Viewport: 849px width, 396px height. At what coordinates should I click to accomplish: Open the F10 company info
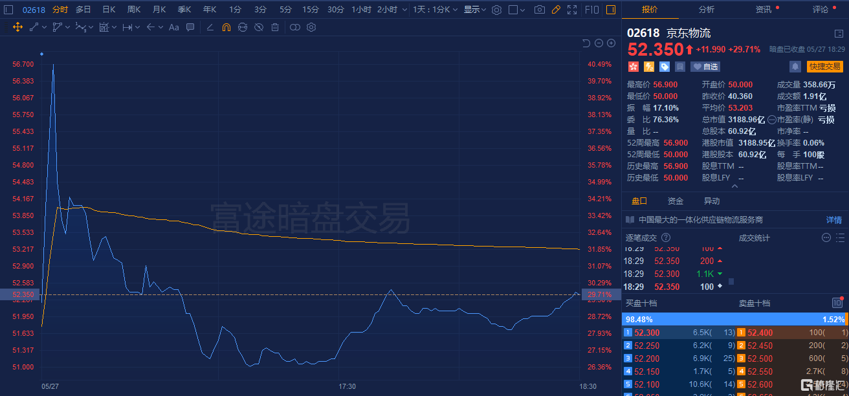pyautogui.click(x=591, y=10)
